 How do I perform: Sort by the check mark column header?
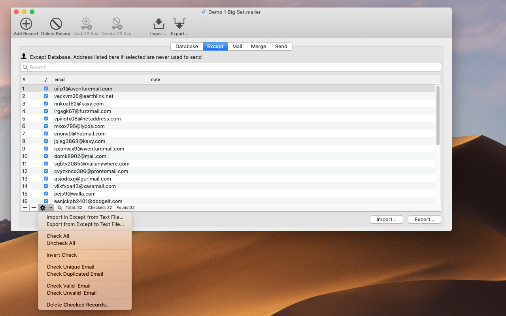tap(46, 79)
